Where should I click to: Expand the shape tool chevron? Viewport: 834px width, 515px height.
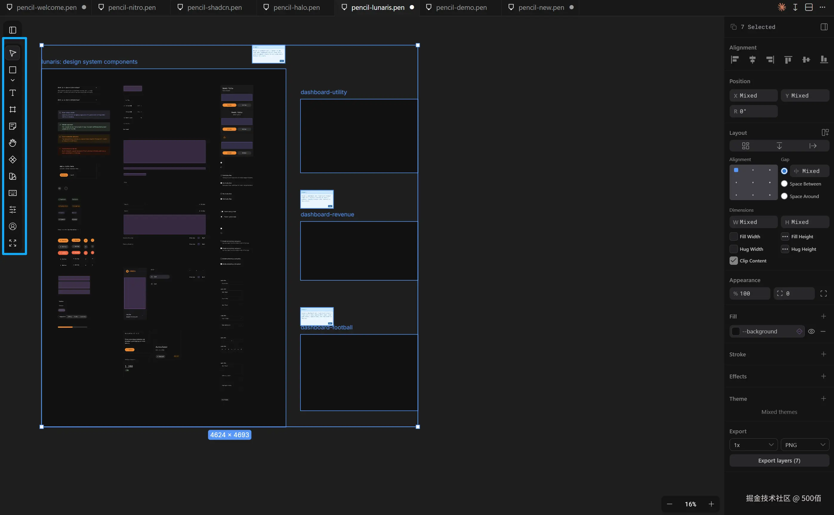[x=13, y=81]
